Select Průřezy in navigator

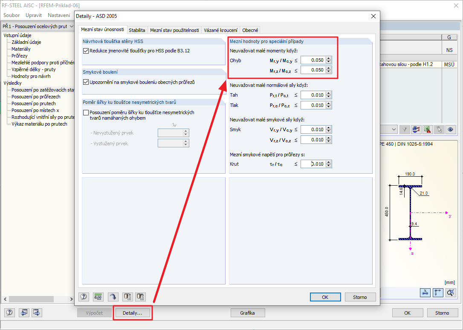(20, 56)
